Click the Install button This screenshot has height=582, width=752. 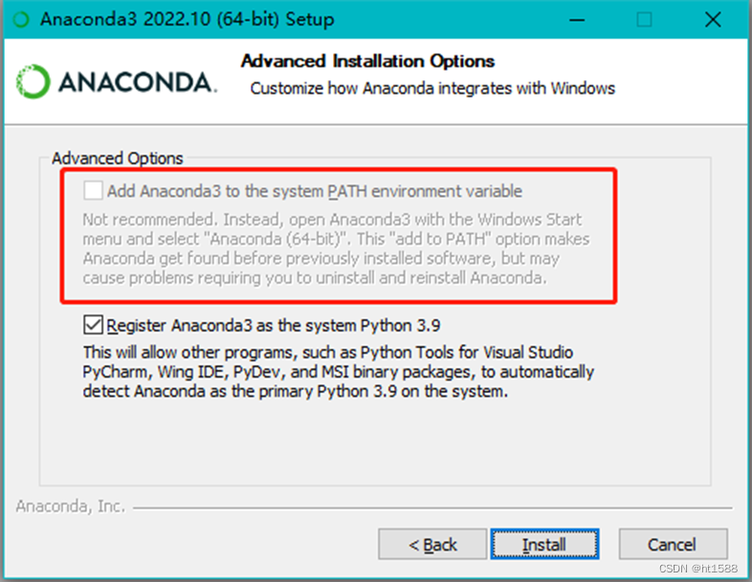pyautogui.click(x=544, y=544)
